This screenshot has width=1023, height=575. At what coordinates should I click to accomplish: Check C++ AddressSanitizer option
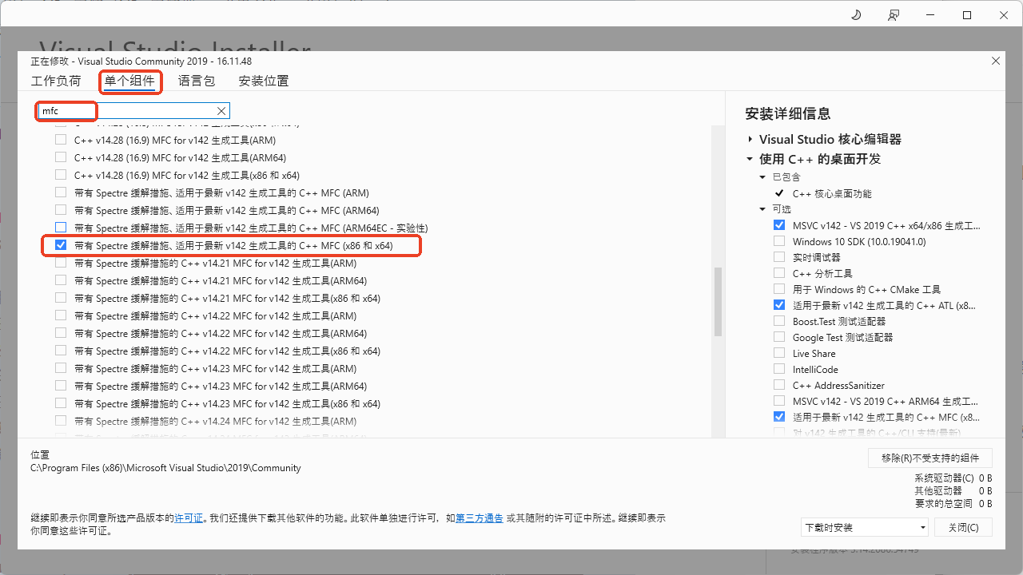coord(779,385)
